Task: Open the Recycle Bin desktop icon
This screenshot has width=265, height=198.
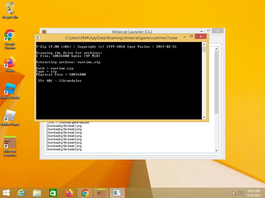Action: click(10, 10)
